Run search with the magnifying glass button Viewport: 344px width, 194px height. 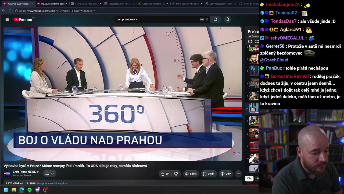(216, 19)
